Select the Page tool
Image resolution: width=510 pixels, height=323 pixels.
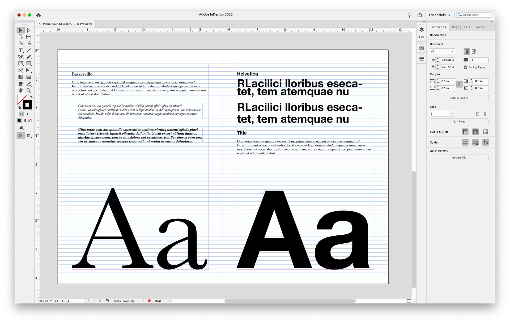21,37
